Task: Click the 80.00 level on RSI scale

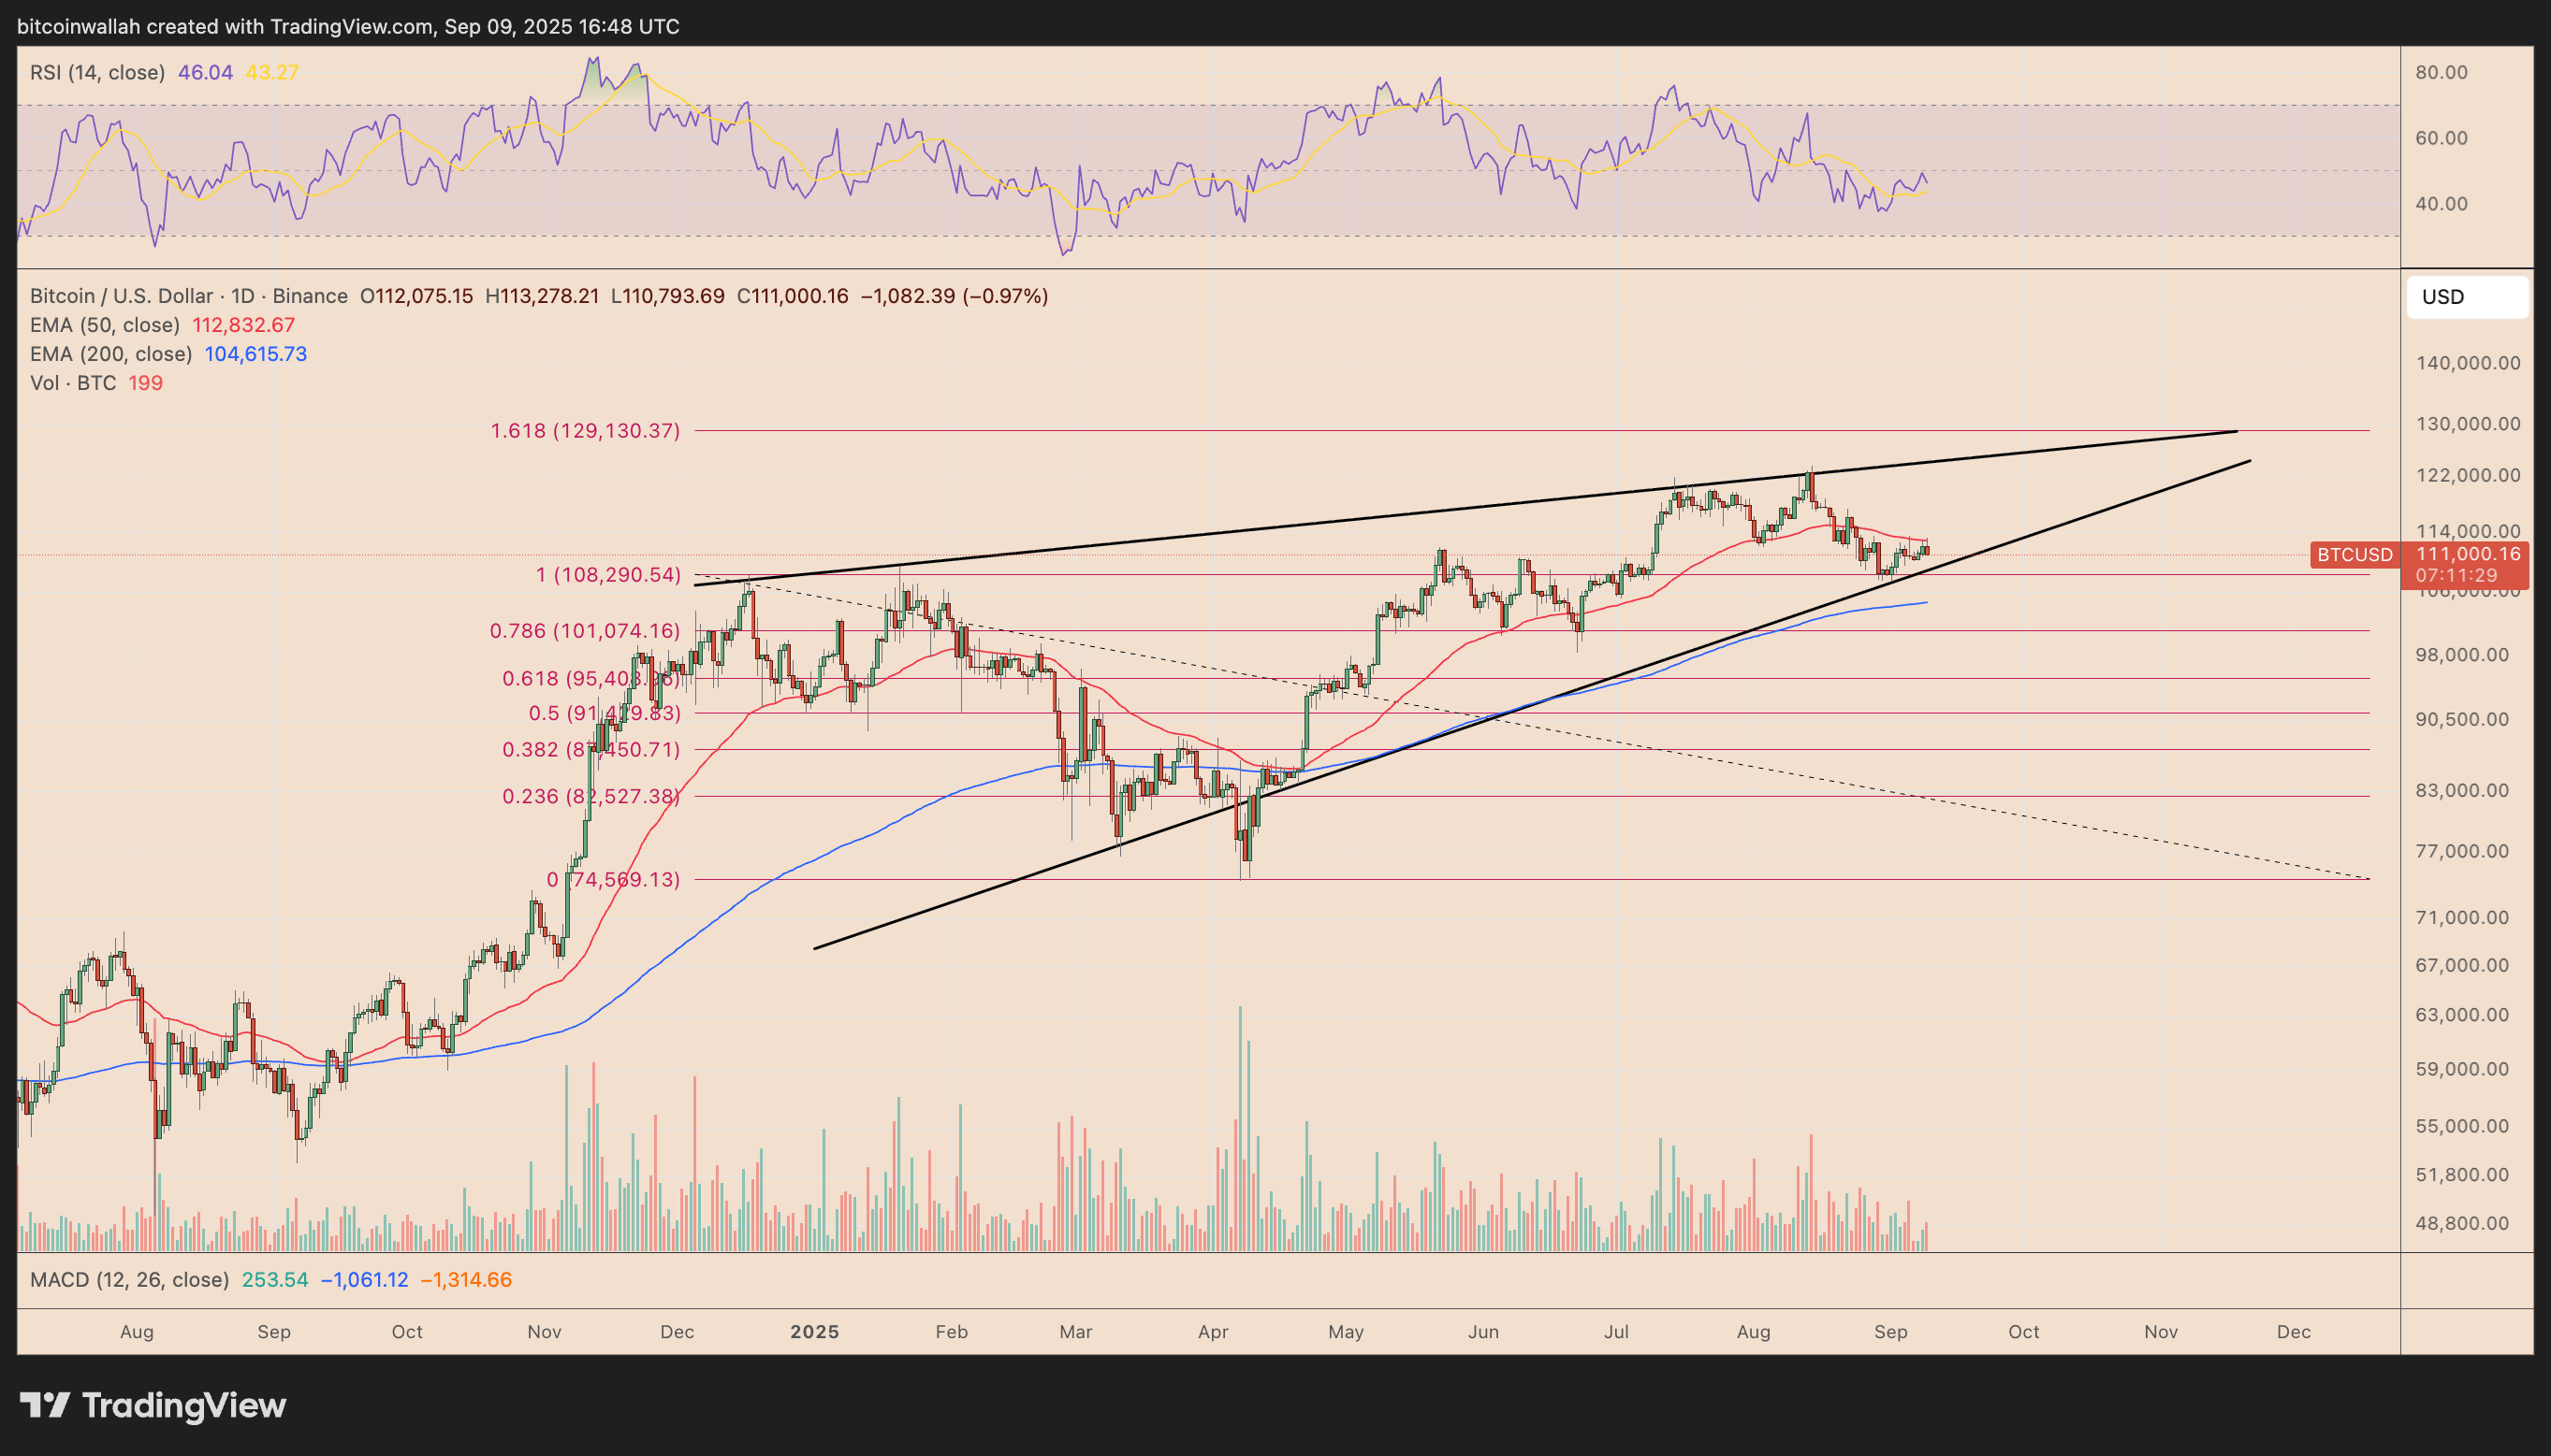Action: click(x=2441, y=72)
